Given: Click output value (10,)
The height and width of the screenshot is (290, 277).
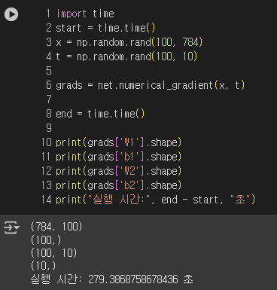Looking at the screenshot, I should (43, 266).
